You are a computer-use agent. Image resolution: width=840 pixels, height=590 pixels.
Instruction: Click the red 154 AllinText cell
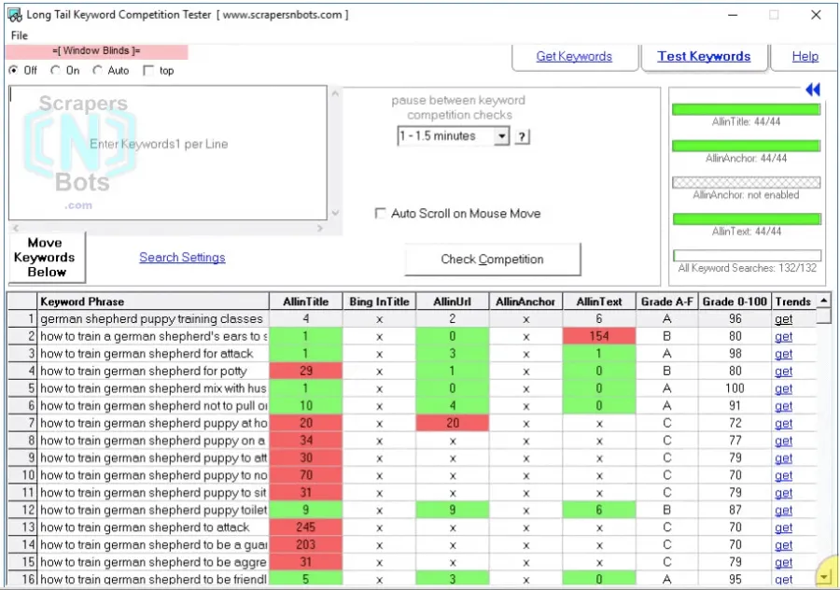click(x=599, y=336)
